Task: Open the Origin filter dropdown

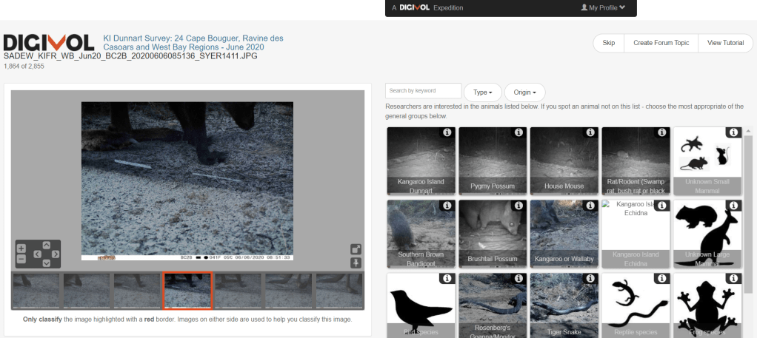Action: coord(524,92)
